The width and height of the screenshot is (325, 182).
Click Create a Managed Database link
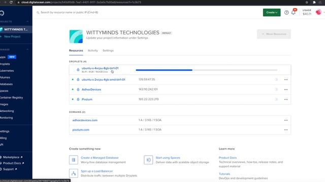pos(100,158)
